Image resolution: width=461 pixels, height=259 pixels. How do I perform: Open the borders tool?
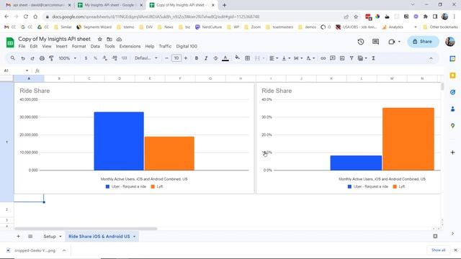248,58
